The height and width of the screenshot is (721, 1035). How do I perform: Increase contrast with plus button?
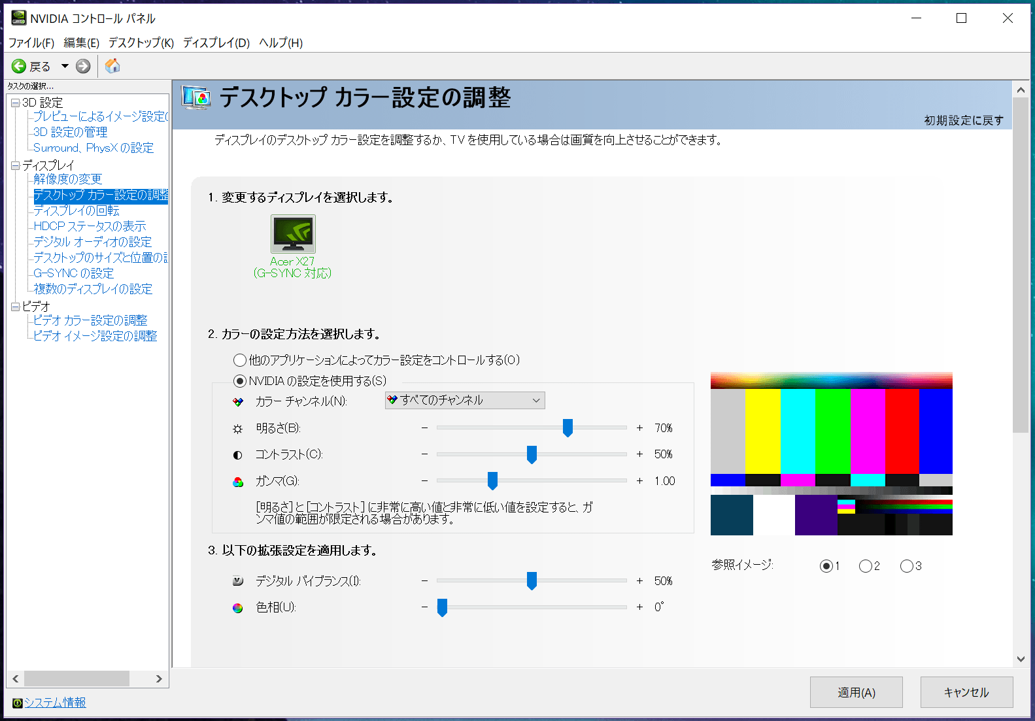coord(639,454)
